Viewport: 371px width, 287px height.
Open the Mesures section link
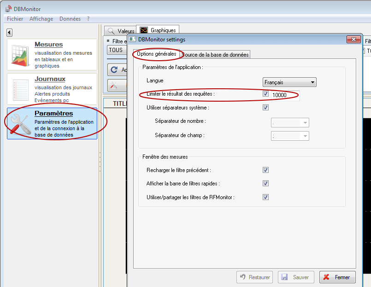click(x=48, y=45)
